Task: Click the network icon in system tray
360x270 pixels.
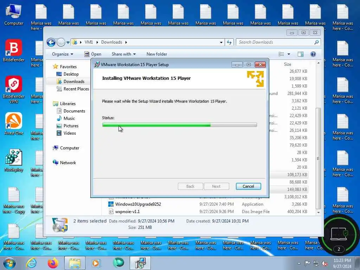Action: click(x=316, y=263)
